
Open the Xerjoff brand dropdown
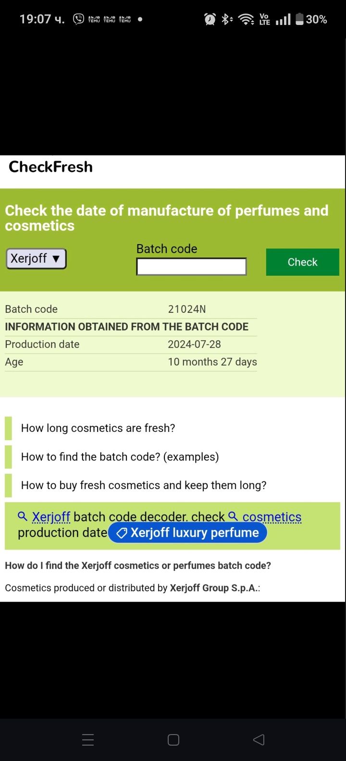coord(36,258)
